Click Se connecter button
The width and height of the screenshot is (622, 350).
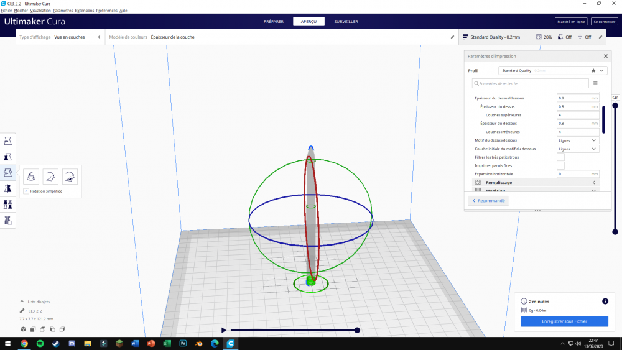(604, 21)
